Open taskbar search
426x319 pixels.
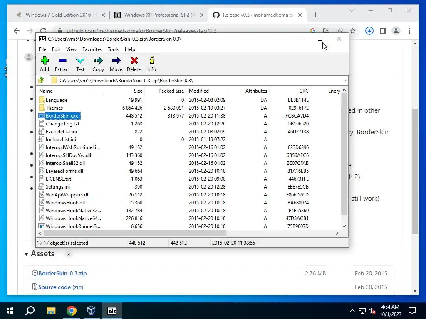tap(30, 311)
